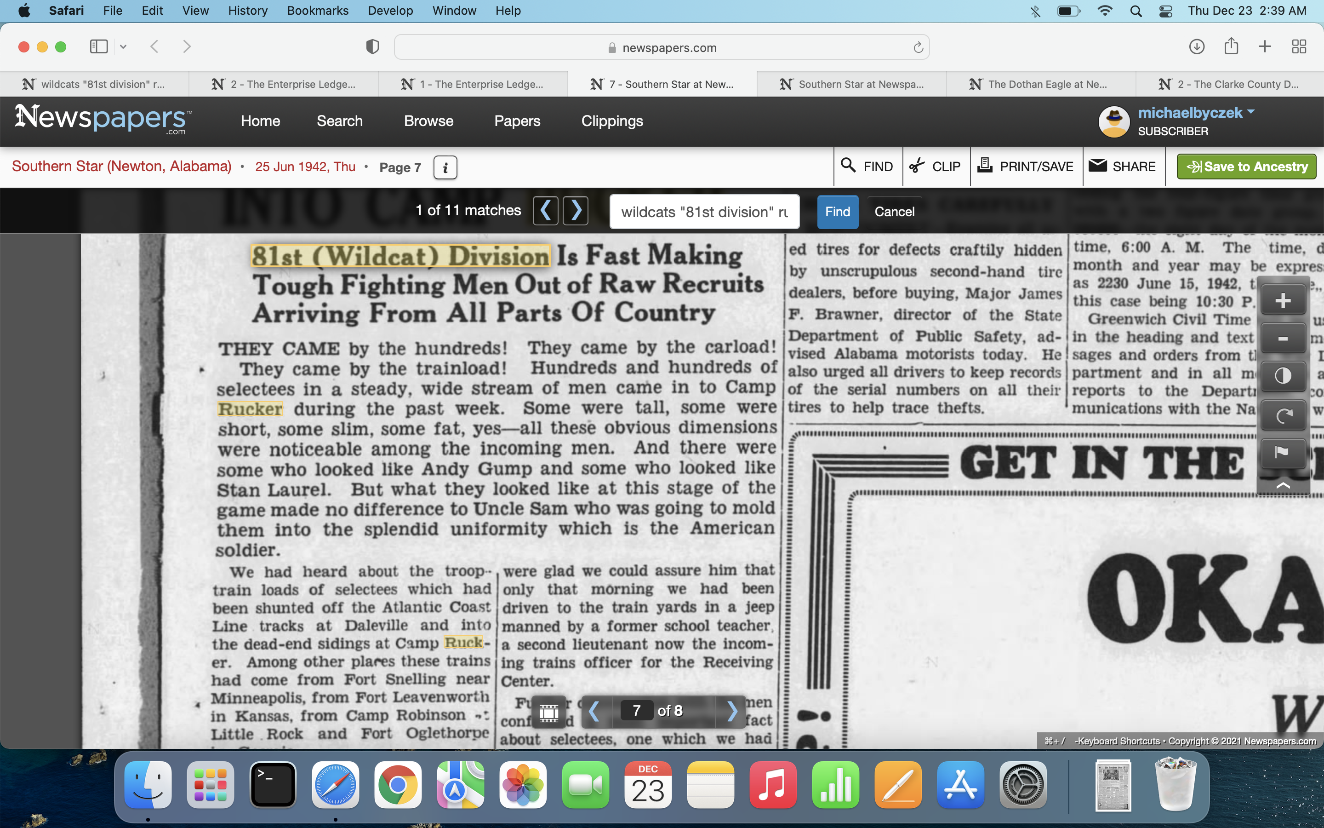The image size is (1324, 828).
Task: Toggle the Safari sidebar
Action: click(x=99, y=47)
